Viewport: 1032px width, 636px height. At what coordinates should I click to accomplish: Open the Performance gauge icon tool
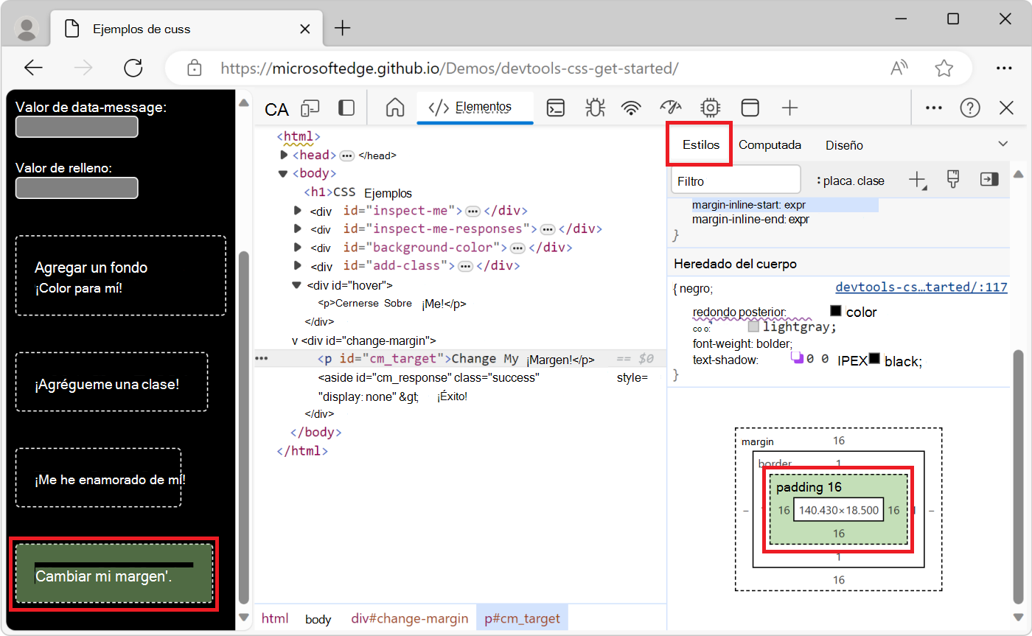669,108
